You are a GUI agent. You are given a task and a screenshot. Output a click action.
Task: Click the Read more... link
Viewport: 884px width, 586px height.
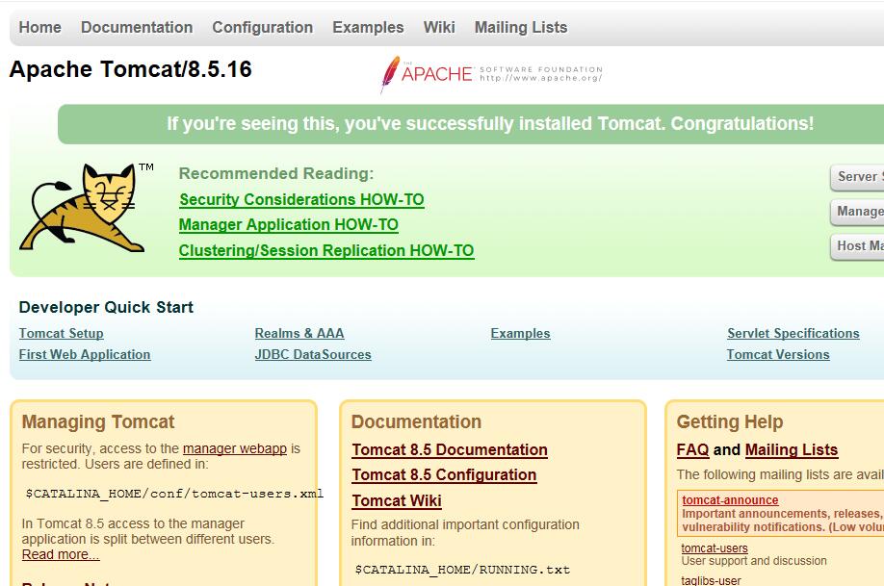click(61, 554)
